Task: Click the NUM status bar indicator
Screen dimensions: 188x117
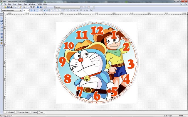Action: coord(181,116)
